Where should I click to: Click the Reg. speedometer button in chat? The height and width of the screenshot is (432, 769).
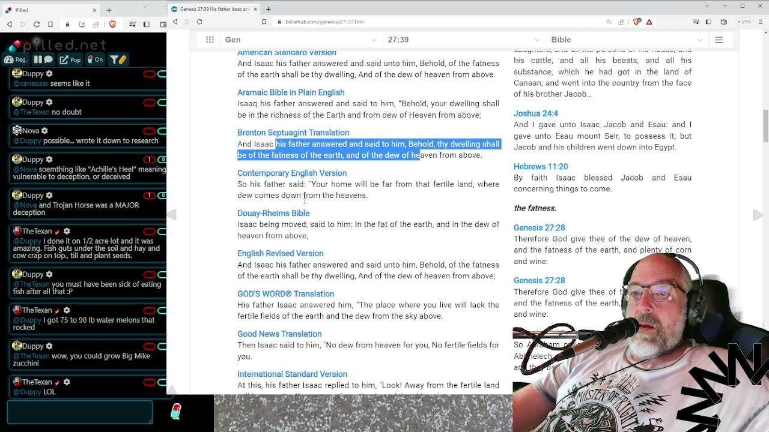[16, 59]
